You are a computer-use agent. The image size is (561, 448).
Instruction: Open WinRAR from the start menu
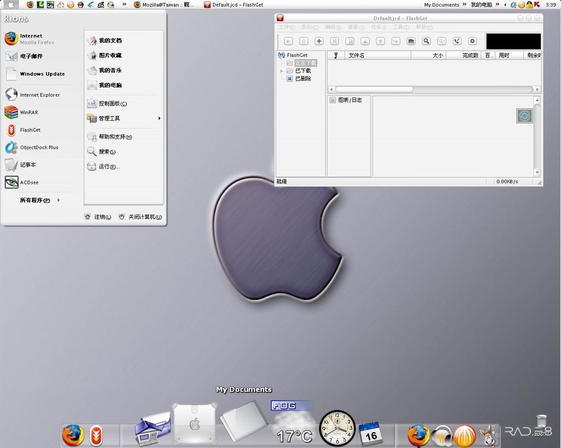[28, 112]
